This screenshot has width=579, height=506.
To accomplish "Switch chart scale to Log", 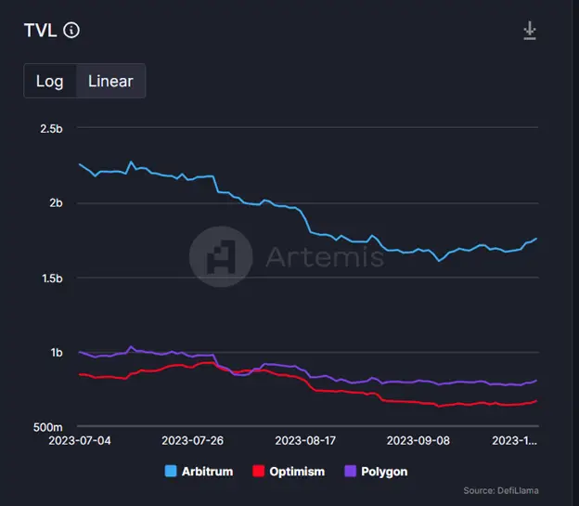I will click(50, 81).
